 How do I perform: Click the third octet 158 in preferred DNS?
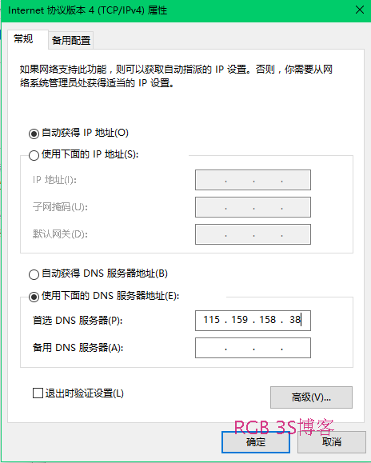click(x=267, y=320)
